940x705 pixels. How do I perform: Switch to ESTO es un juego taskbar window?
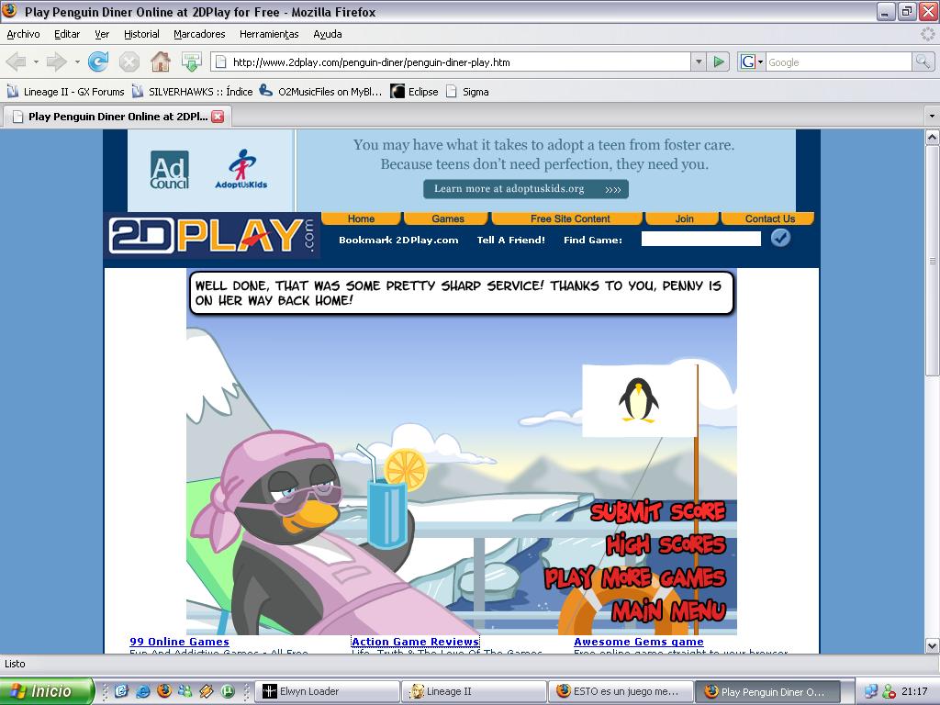[621, 692]
